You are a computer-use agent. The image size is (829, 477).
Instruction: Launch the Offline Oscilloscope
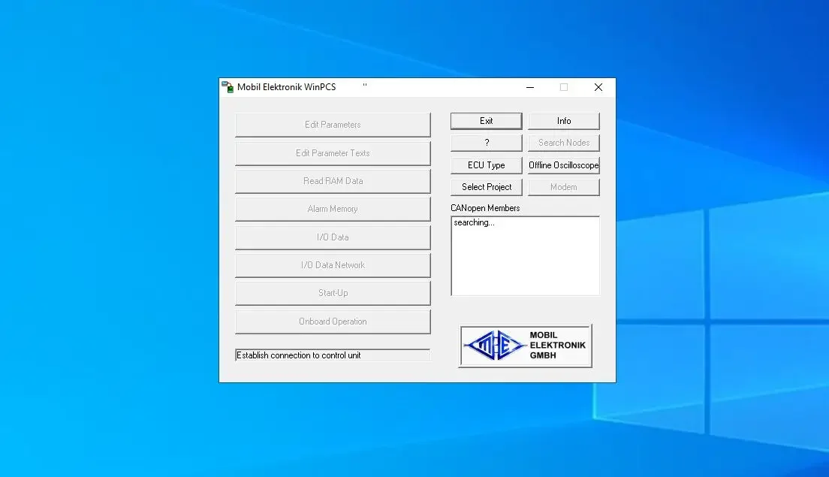point(563,165)
